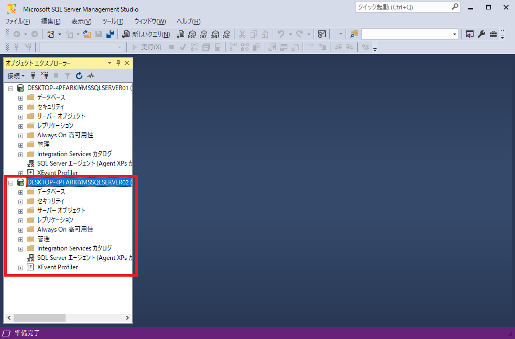The image size is (515, 339).
Task: Open a new MDX query
Action: click(192, 34)
